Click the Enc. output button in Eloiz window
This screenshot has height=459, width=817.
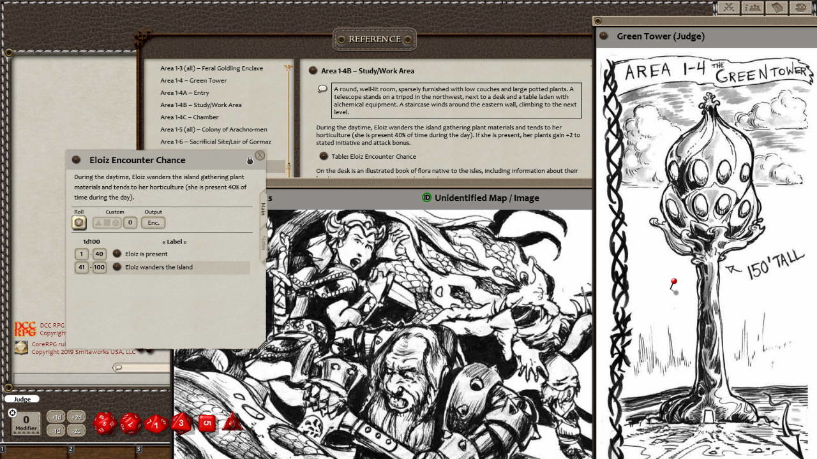[153, 222]
